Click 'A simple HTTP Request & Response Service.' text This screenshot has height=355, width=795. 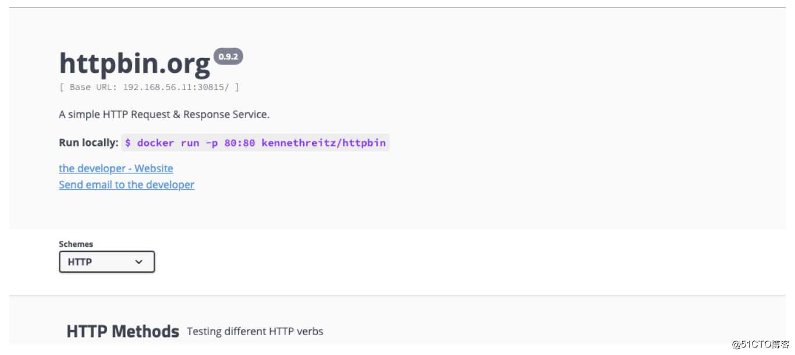[164, 115]
